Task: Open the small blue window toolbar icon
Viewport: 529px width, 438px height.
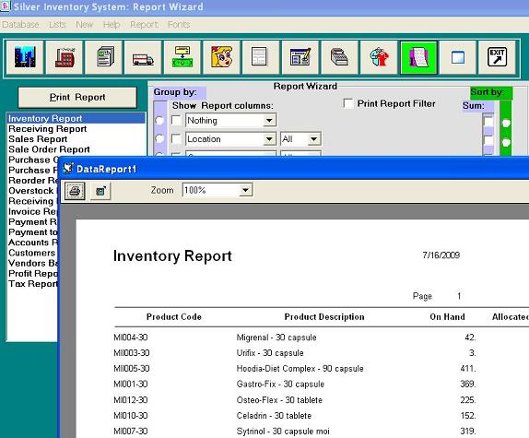Action: coord(458,57)
